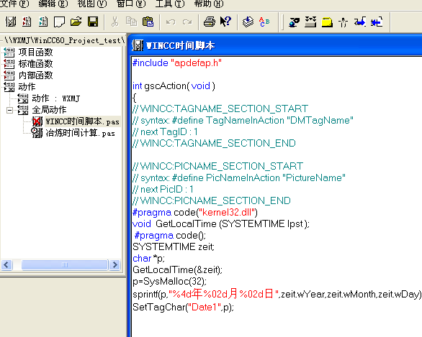Open the 窗口(W) menu

coord(131,4)
